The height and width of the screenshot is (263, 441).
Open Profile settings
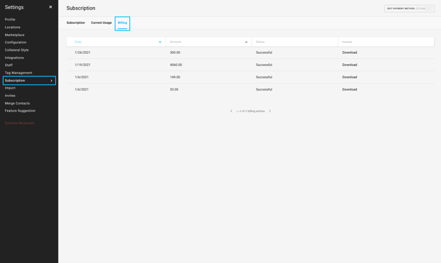[10, 19]
